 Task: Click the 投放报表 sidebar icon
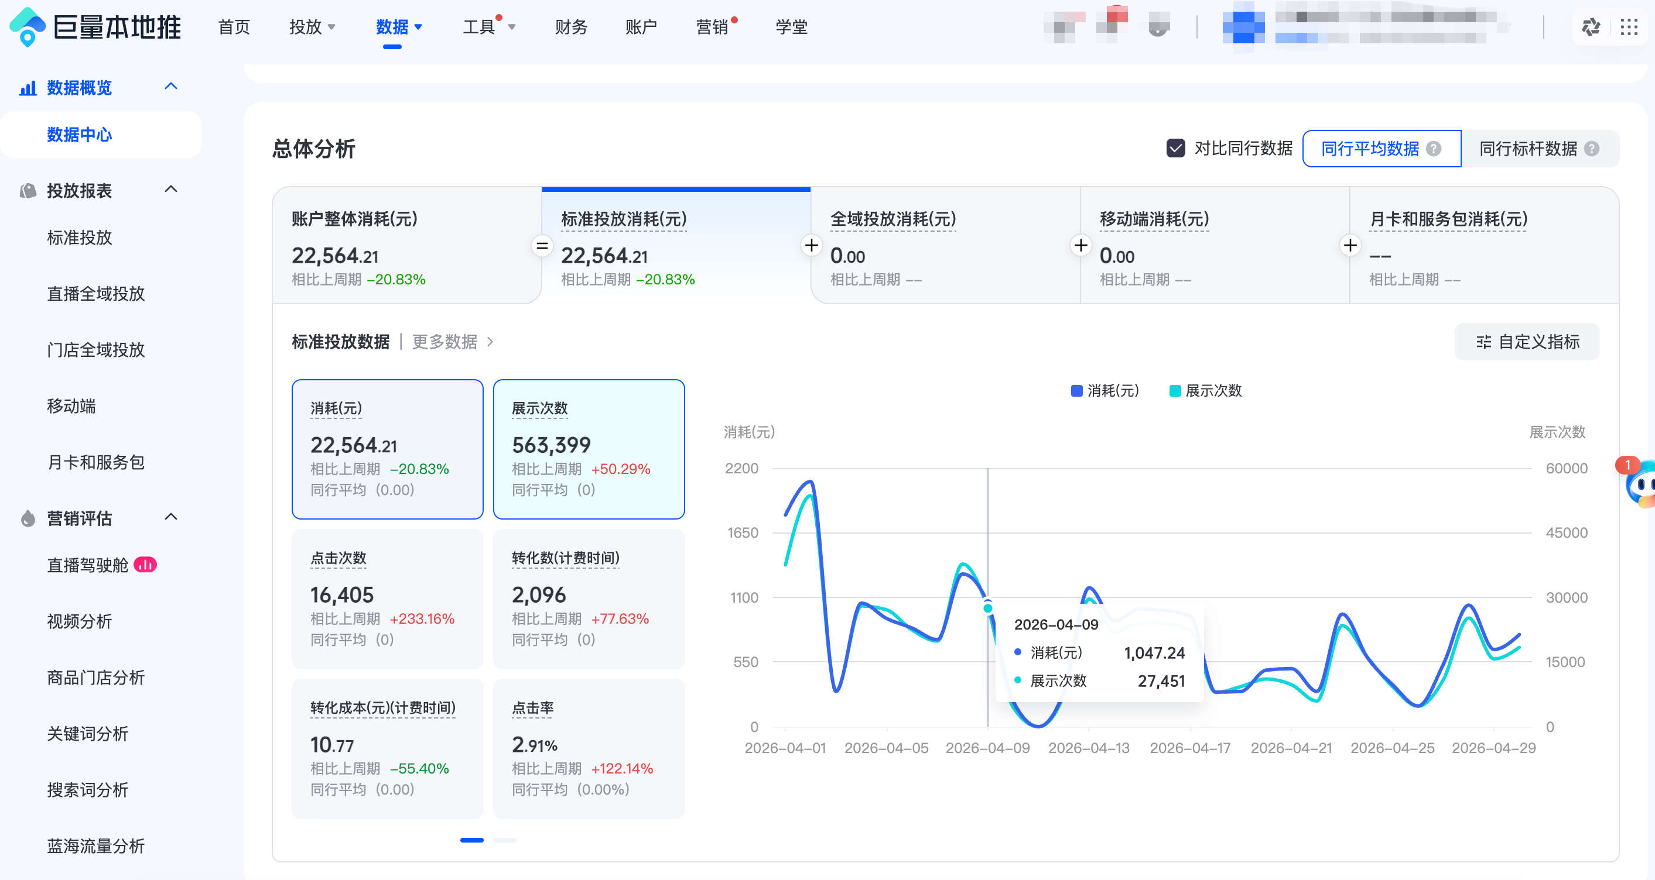click(28, 191)
